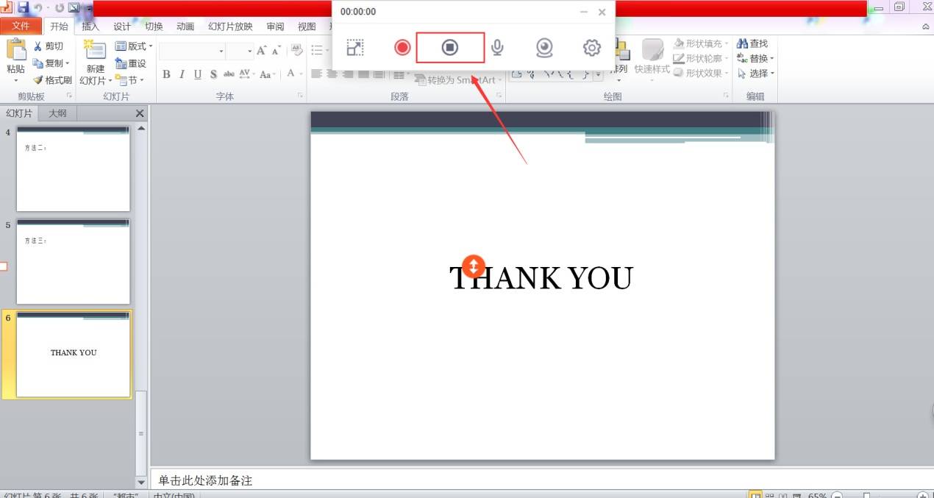Open the font name dropdown box

[192, 51]
